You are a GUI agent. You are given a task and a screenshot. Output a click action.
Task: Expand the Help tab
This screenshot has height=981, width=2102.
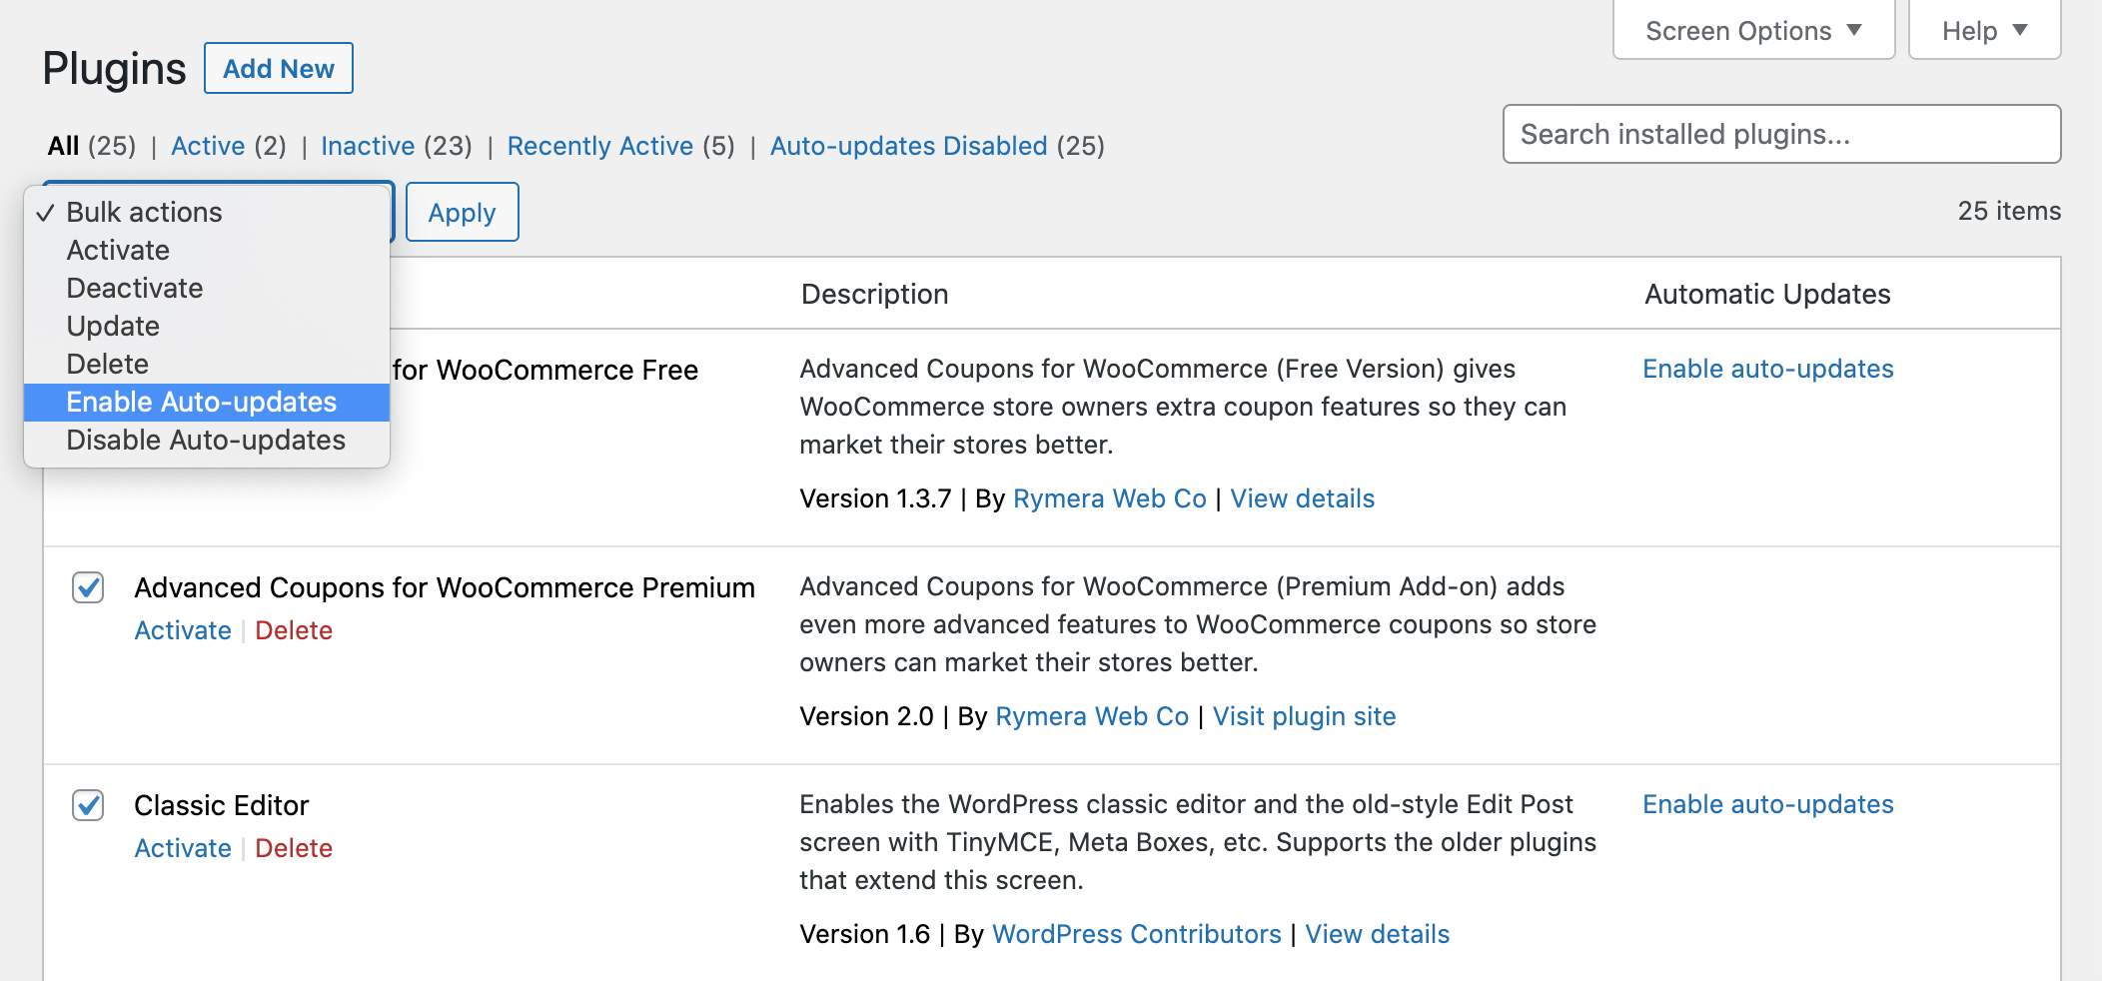coord(1984,30)
